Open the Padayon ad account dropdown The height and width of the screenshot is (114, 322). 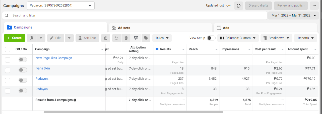pos(60,5)
